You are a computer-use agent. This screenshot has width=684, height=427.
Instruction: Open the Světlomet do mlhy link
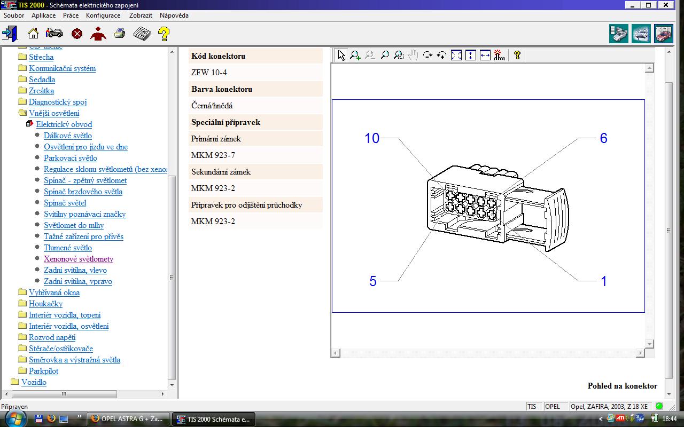click(x=74, y=225)
